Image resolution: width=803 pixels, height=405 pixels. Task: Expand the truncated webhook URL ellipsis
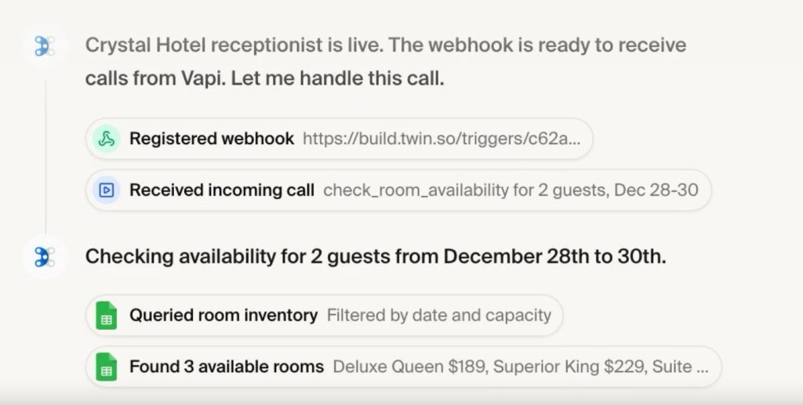click(x=574, y=139)
